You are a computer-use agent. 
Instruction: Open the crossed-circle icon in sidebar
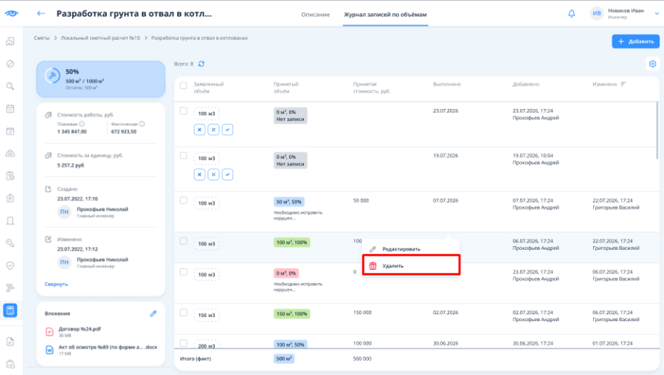coord(10,64)
